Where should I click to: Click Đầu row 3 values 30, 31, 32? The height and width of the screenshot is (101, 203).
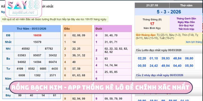[79, 55]
